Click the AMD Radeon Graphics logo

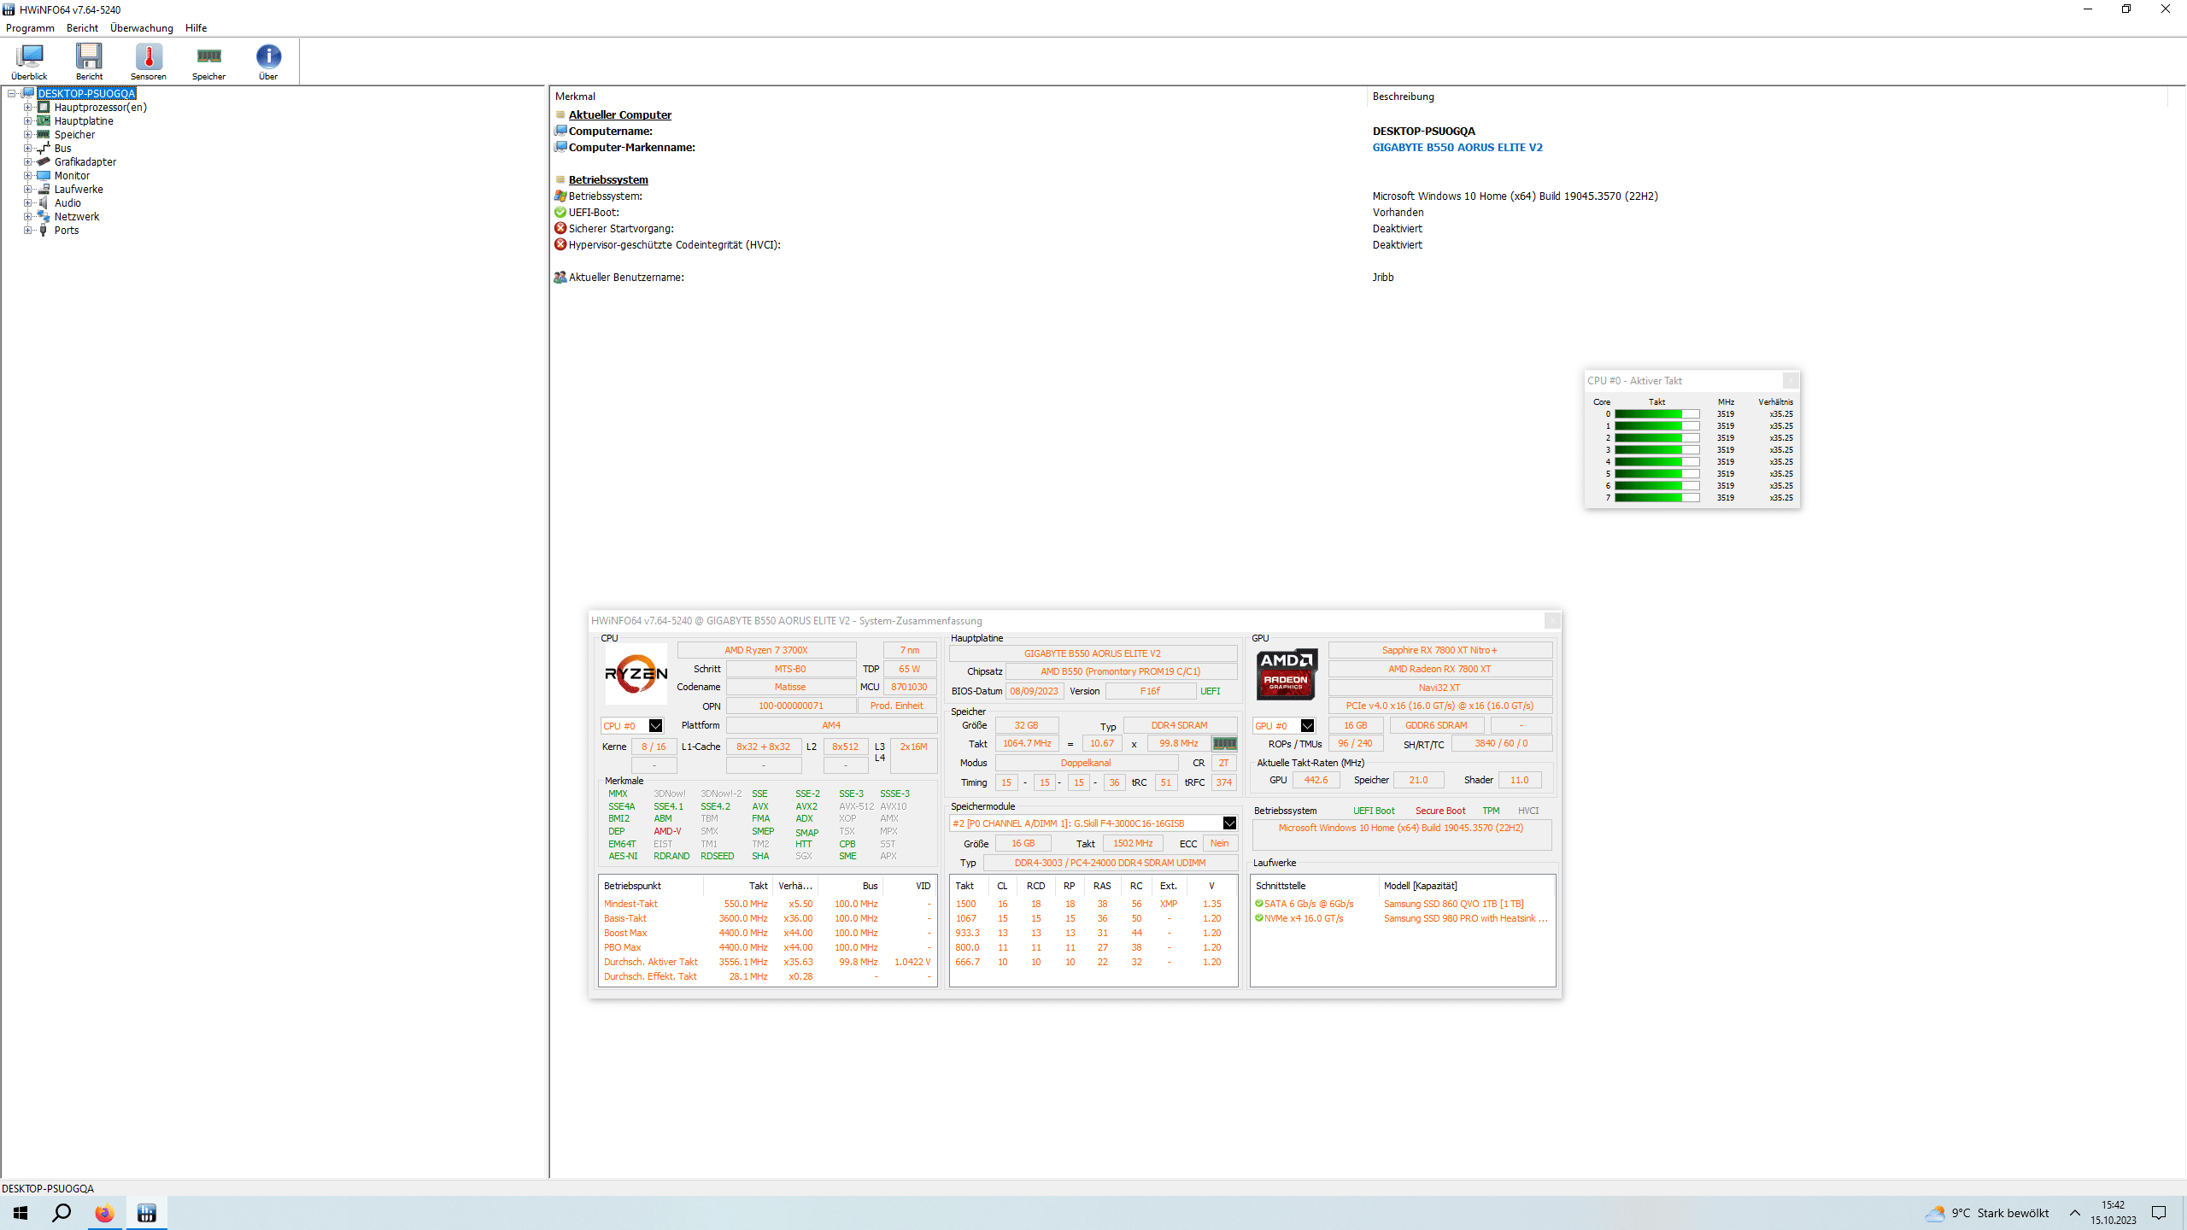pyautogui.click(x=1286, y=673)
